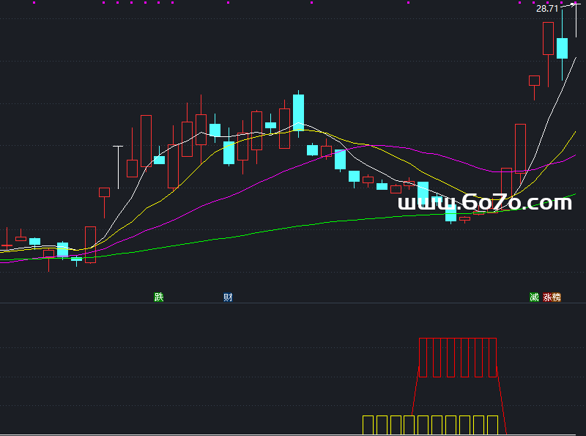Screen dimensions: 586x436
Task: Open the blue 财 financial marker
Action: 228,297
